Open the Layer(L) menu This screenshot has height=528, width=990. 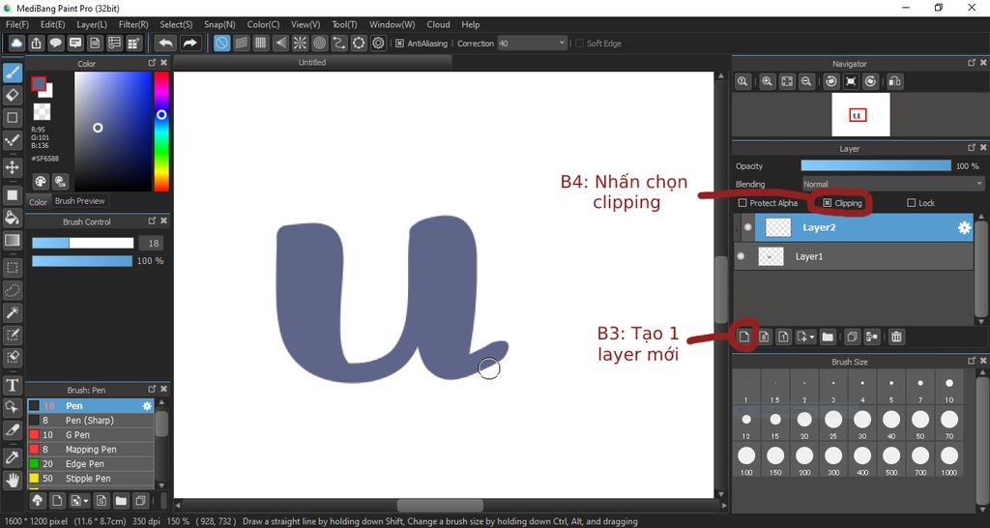click(92, 24)
